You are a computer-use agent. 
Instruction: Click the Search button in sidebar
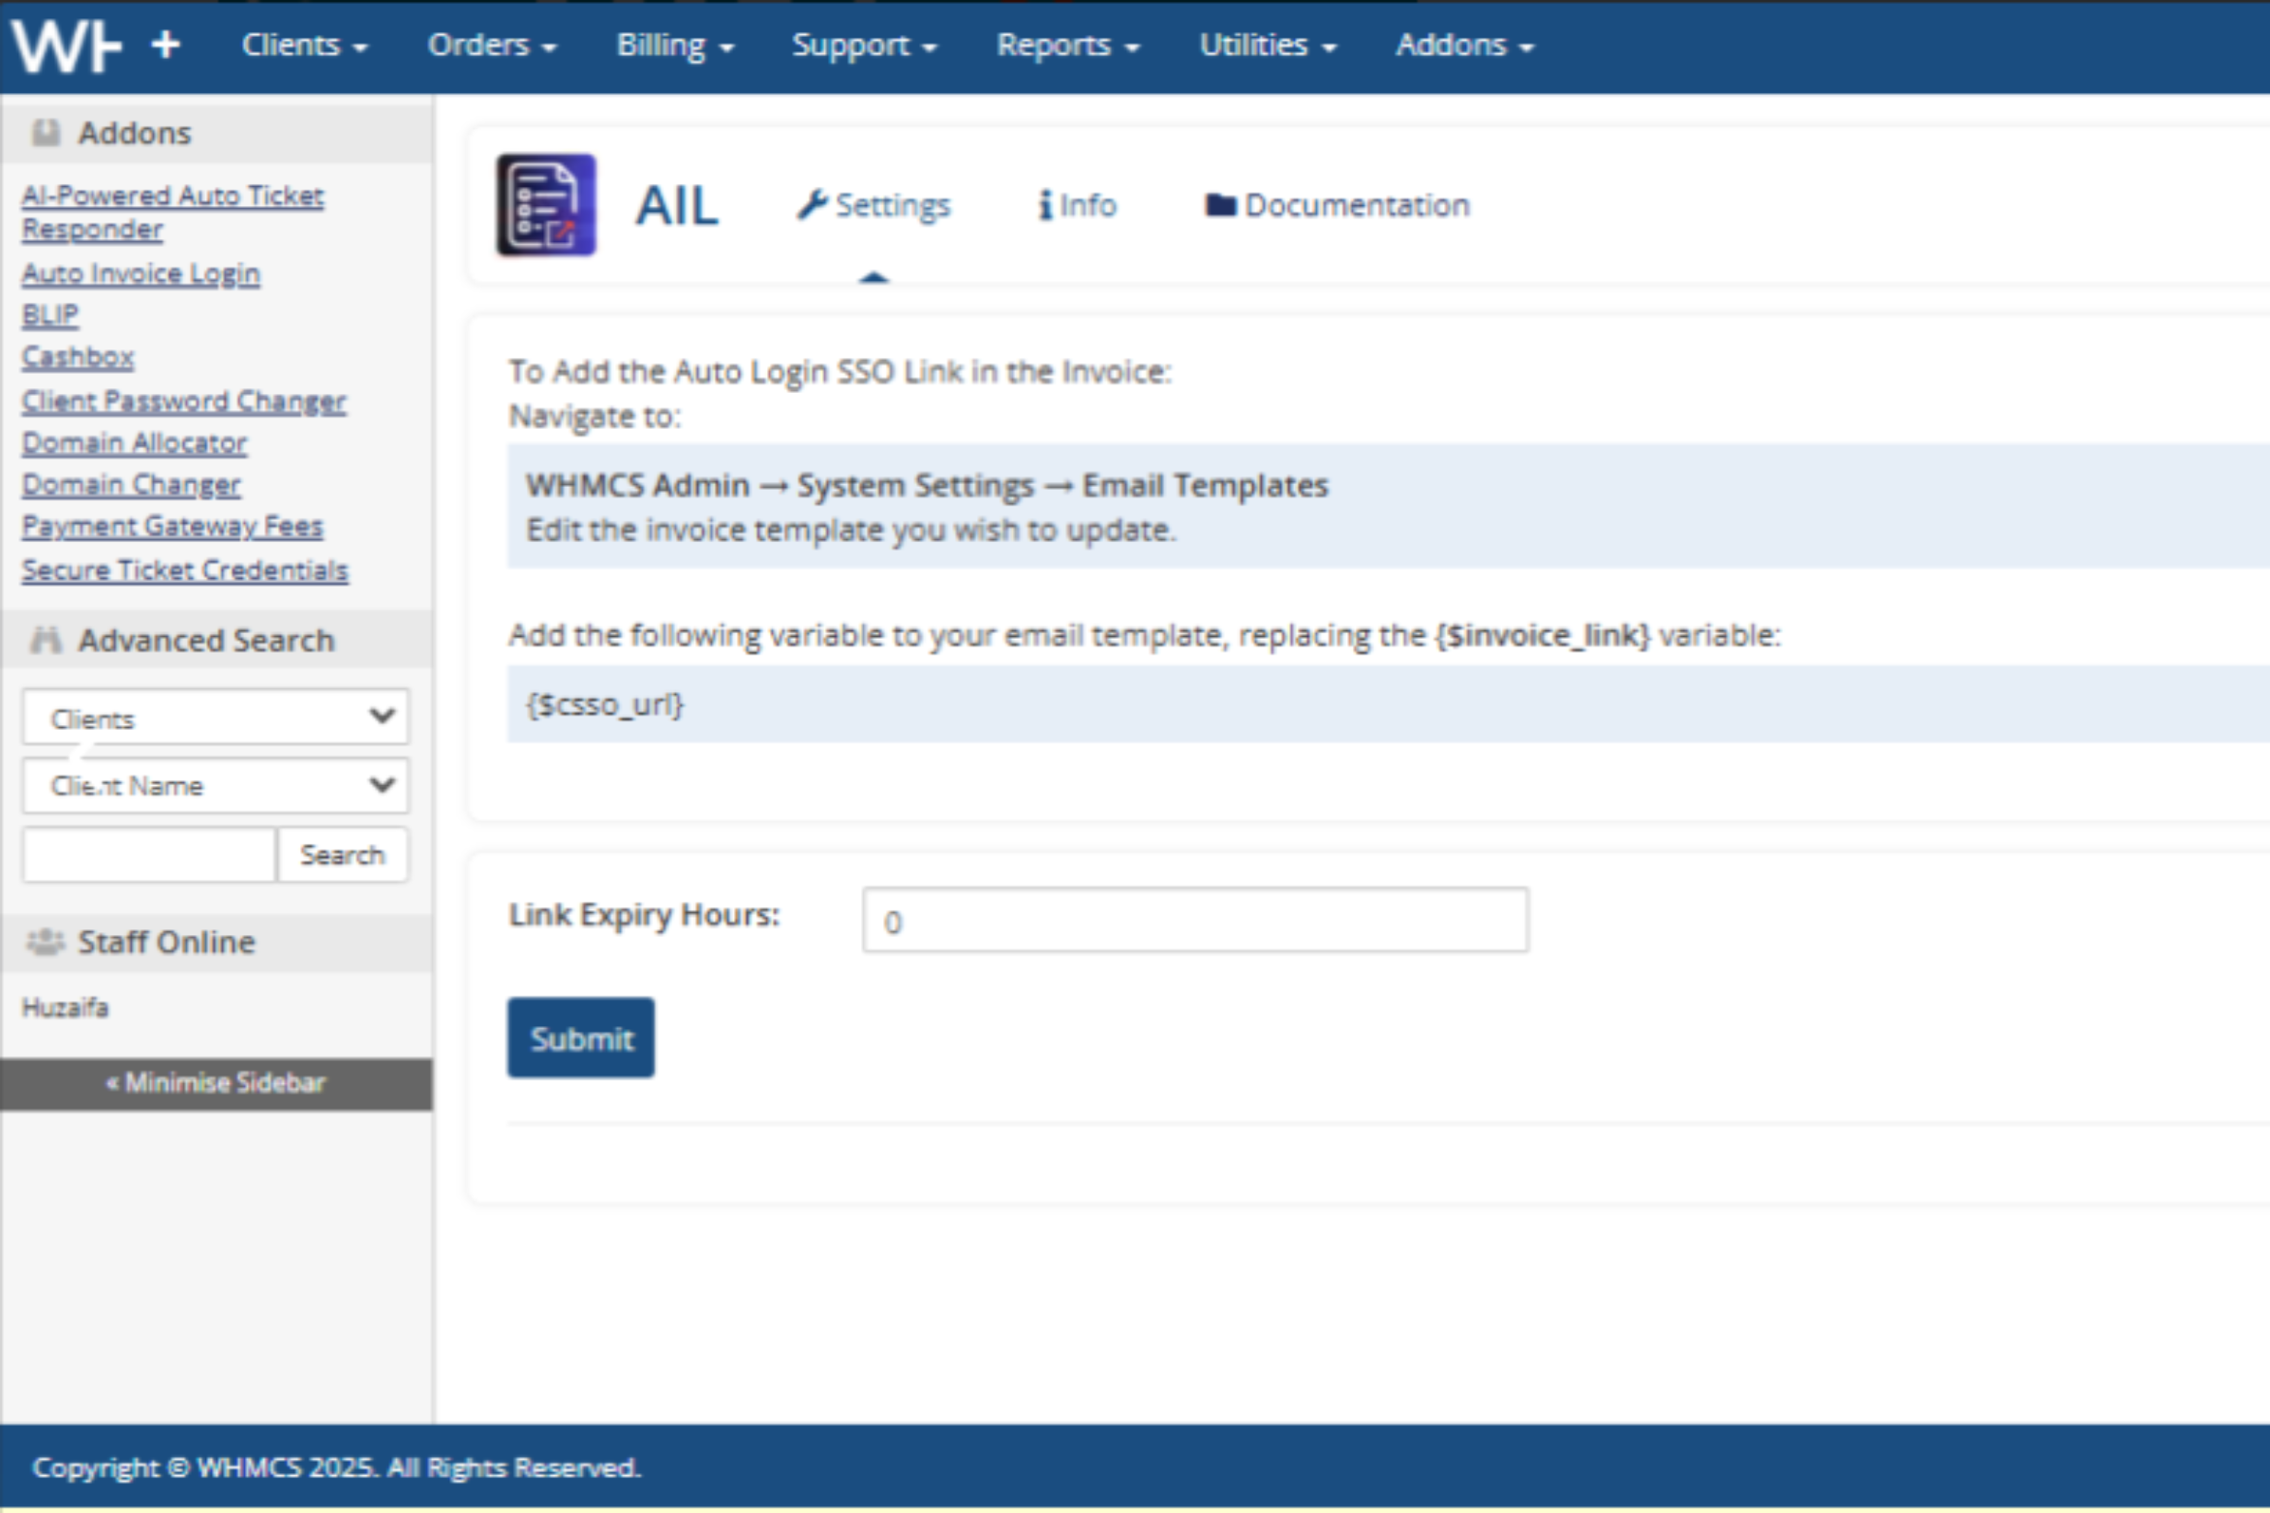(x=342, y=855)
